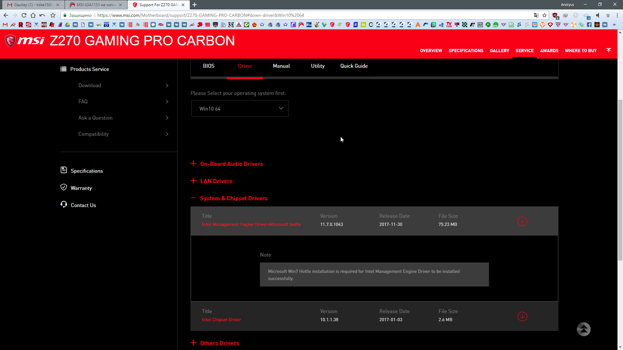The height and width of the screenshot is (350, 623).
Task: Click the download icon for Intel Chipset Driver
Action: click(522, 317)
